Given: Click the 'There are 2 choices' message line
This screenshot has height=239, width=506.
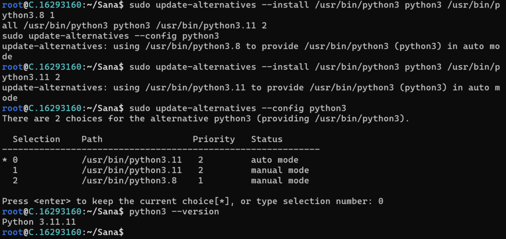Looking at the screenshot, I should [x=206, y=119].
